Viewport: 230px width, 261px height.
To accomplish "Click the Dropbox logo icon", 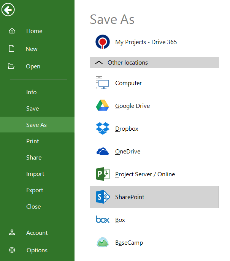I will 103,128.
